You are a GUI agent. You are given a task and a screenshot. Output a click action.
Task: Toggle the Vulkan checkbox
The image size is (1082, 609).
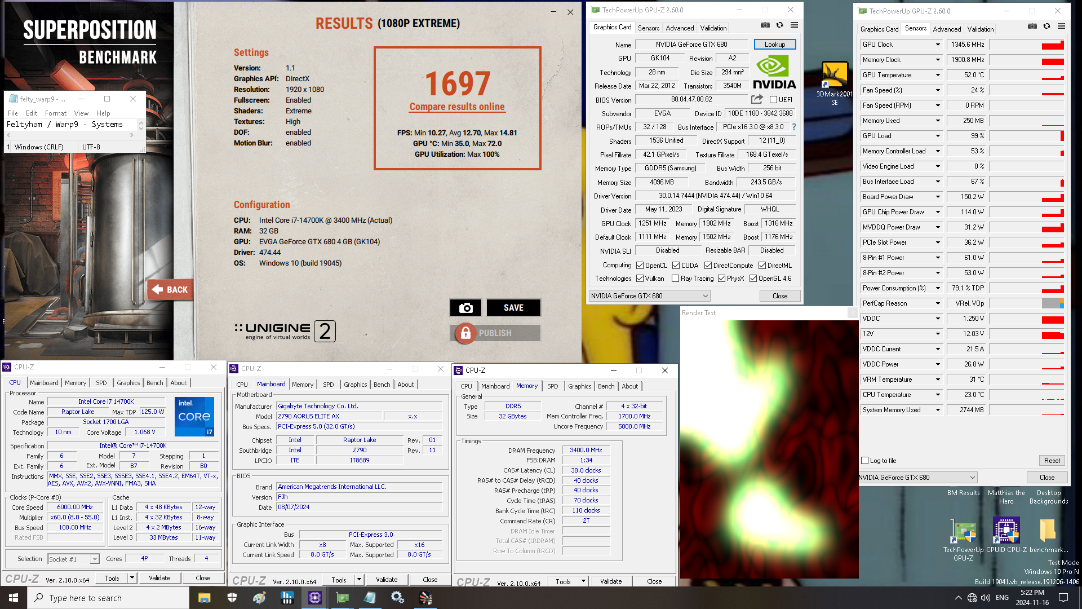coord(640,279)
